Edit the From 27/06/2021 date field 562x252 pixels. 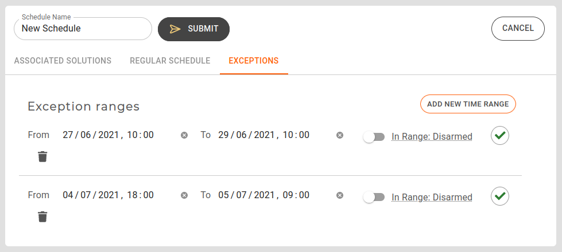pos(108,135)
